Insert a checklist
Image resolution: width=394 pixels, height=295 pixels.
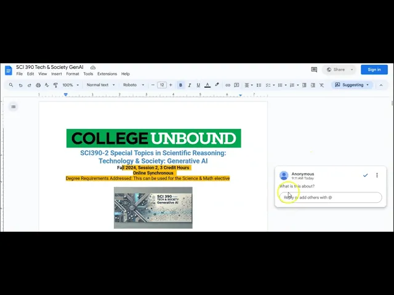[x=268, y=85]
